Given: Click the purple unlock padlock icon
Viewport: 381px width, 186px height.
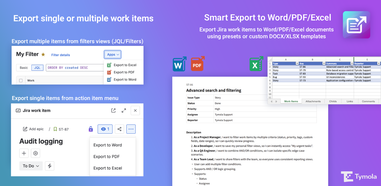Looking at the screenshot, I should coord(90,129).
